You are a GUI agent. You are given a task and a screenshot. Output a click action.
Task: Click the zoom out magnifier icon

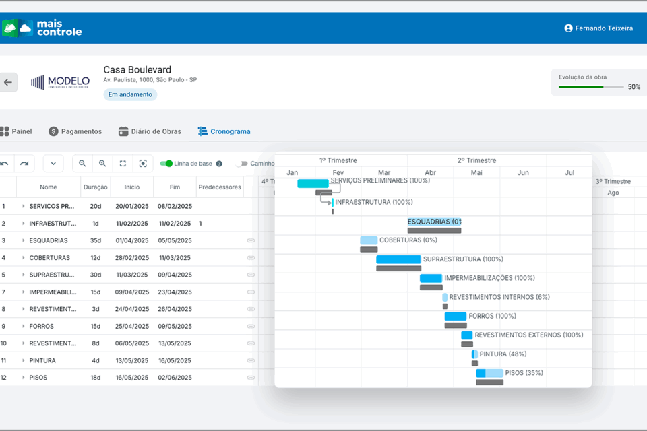[x=82, y=164]
